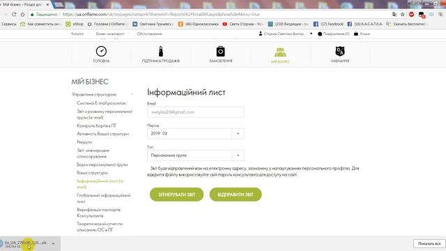Open Звіт: міжнародне спонсорування link

click(93, 153)
